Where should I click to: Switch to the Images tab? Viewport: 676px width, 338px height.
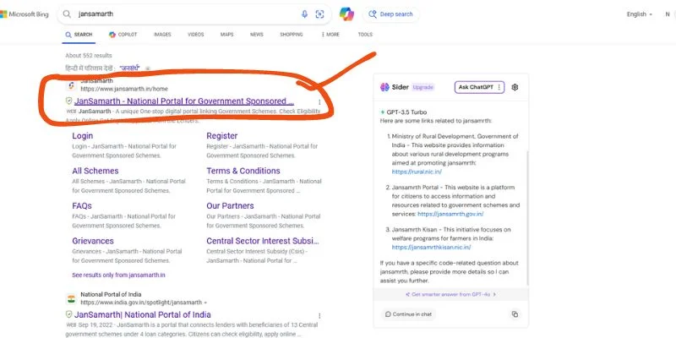[x=162, y=35]
